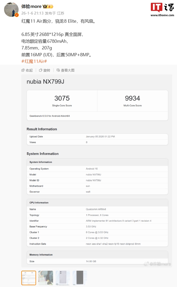
Task: Click the orange verified badge on avatar
Action: click(17, 15)
